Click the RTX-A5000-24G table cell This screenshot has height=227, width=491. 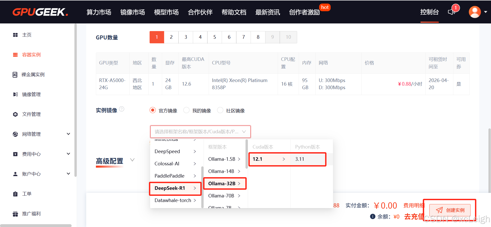[x=113, y=84]
